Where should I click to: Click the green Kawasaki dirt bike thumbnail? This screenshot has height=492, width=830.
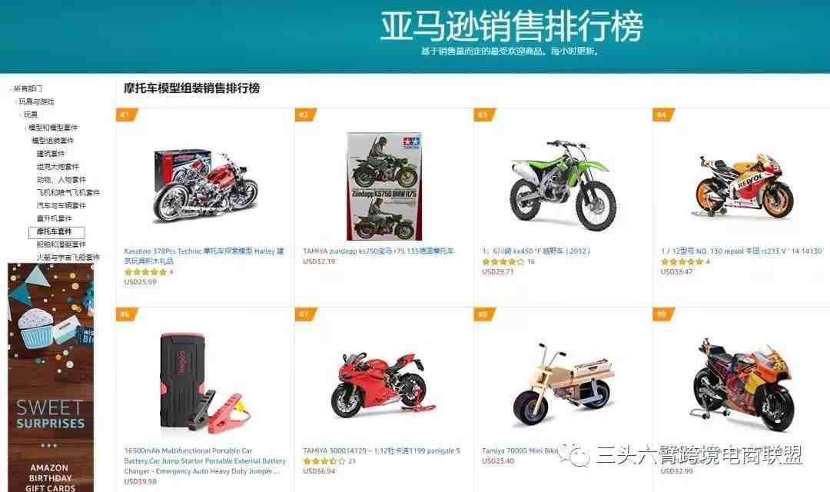point(563,184)
